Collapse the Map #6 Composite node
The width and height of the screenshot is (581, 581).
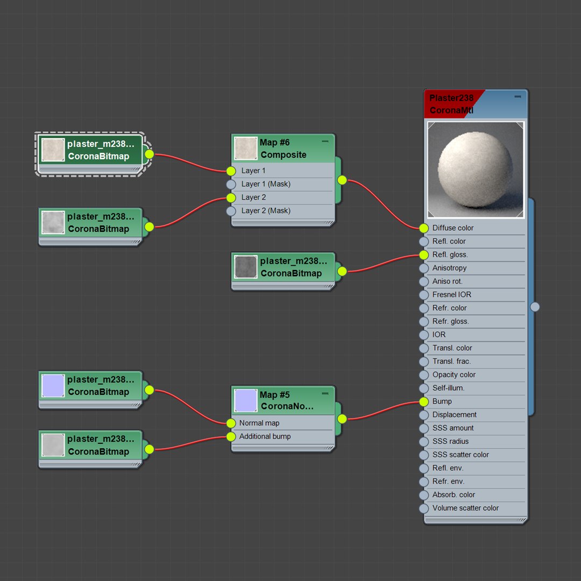325,141
